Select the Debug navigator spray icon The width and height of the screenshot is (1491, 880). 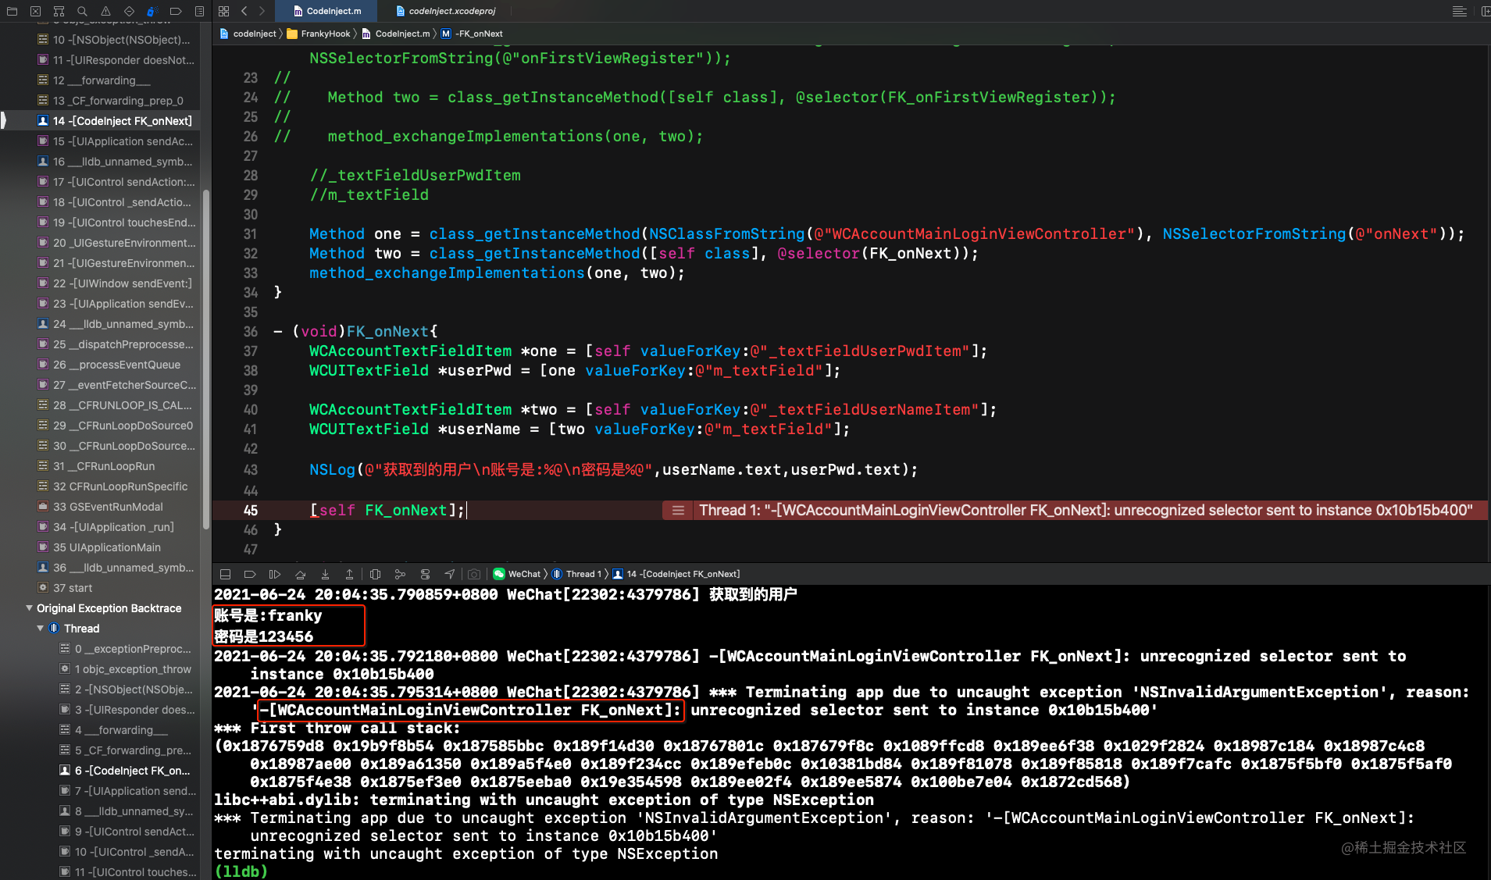coord(153,11)
